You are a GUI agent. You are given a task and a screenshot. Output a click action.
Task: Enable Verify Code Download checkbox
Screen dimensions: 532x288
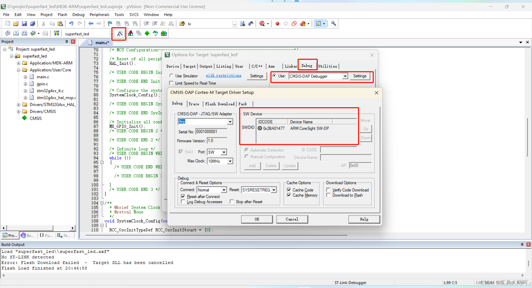(x=328, y=190)
